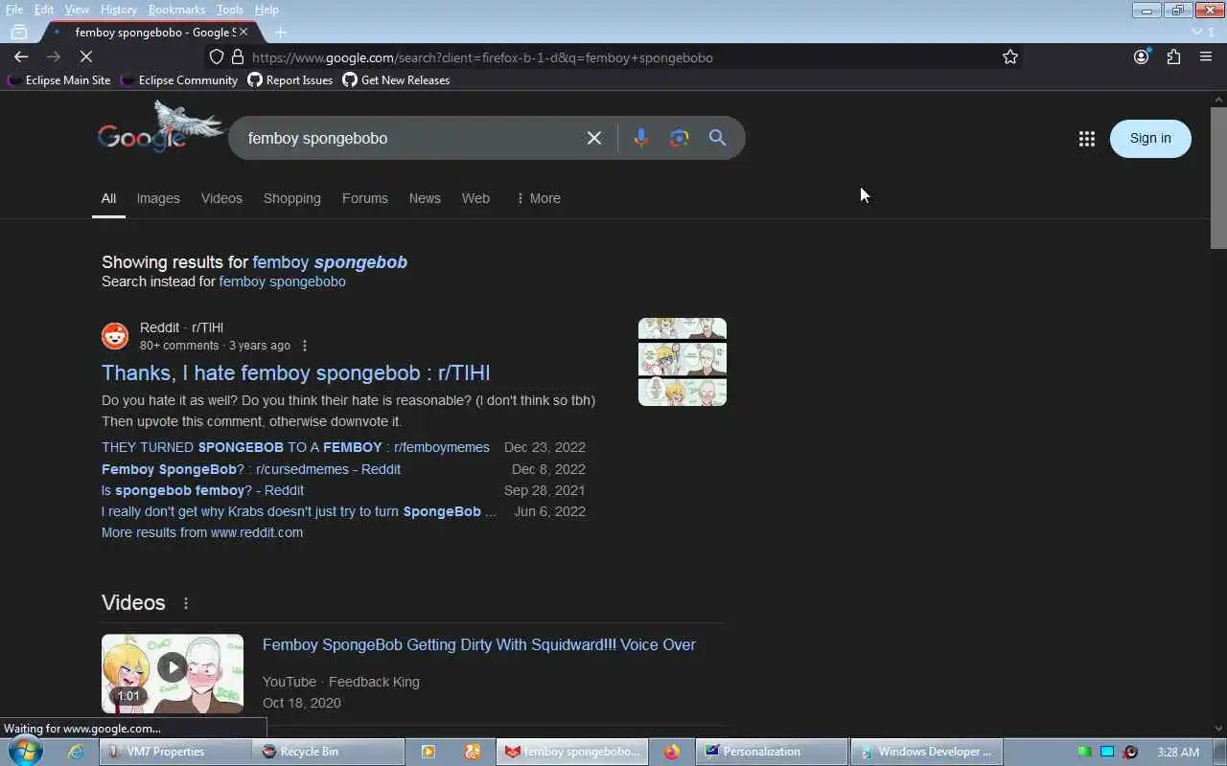Submit search with magnifier icon

click(x=717, y=138)
